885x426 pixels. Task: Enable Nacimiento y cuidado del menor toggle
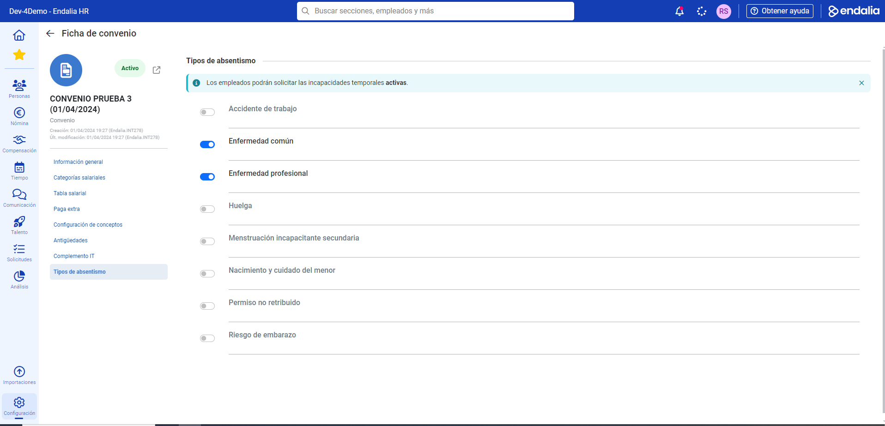pyautogui.click(x=207, y=274)
